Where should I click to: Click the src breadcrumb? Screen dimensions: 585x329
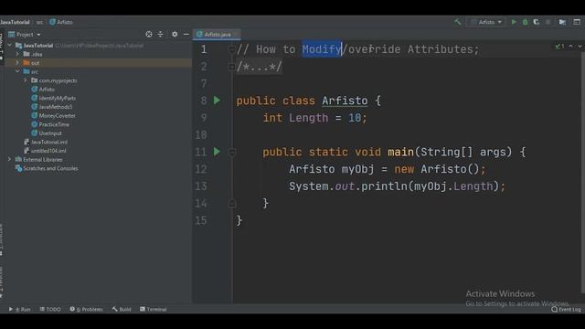coord(40,22)
